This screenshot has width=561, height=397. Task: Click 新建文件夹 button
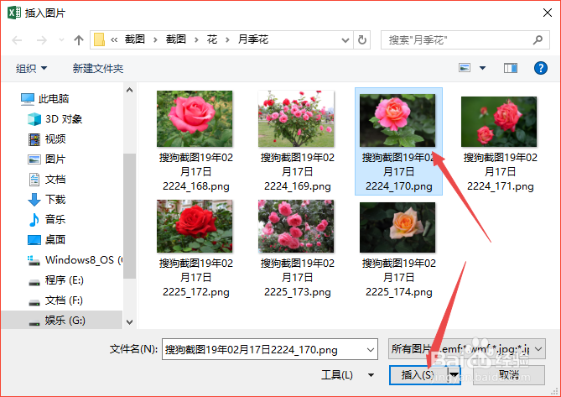pos(98,68)
